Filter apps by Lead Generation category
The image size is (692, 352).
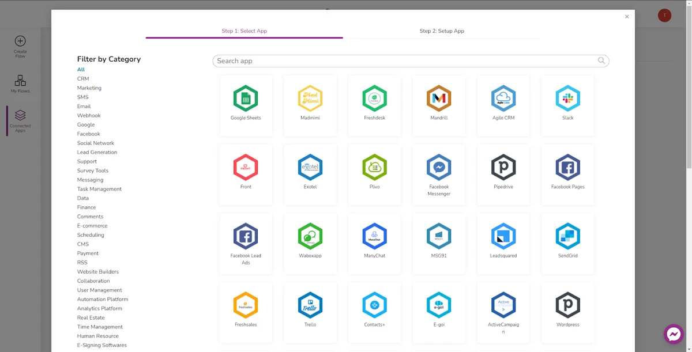(x=97, y=153)
